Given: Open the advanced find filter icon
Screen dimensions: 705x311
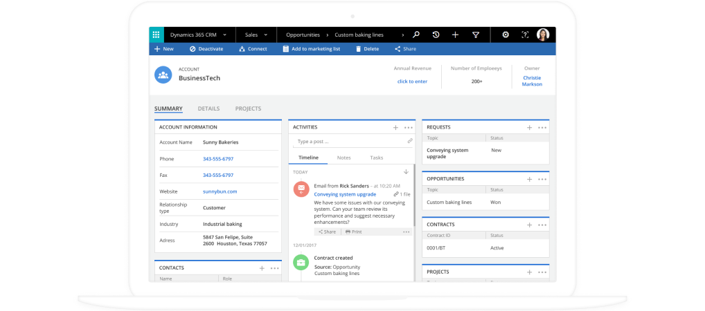Looking at the screenshot, I should coord(476,35).
